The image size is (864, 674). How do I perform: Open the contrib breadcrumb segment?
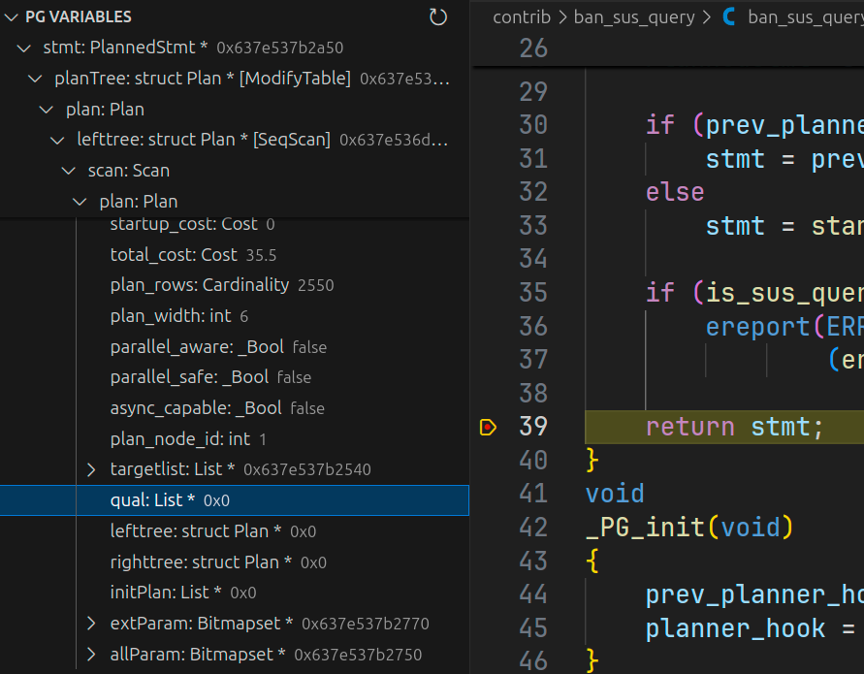tap(521, 16)
